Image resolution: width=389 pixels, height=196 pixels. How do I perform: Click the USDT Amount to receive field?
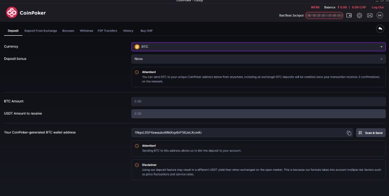(258, 114)
